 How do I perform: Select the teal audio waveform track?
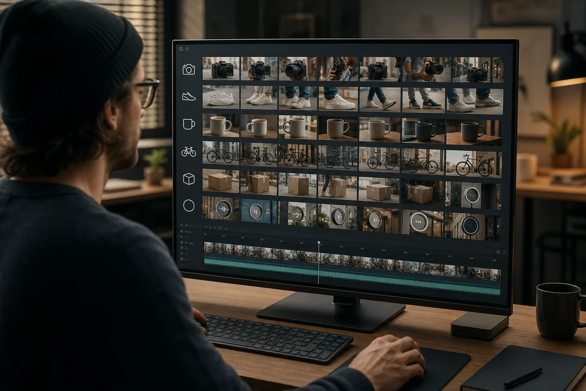pyautogui.click(x=352, y=277)
